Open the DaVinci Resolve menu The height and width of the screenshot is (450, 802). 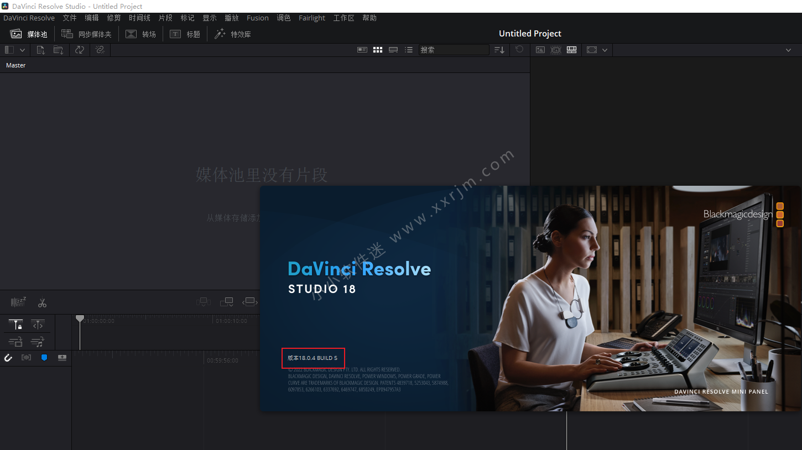click(29, 18)
